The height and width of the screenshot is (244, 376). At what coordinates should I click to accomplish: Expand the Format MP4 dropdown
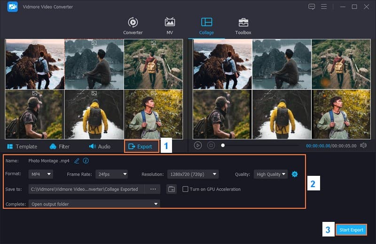[x=40, y=174]
